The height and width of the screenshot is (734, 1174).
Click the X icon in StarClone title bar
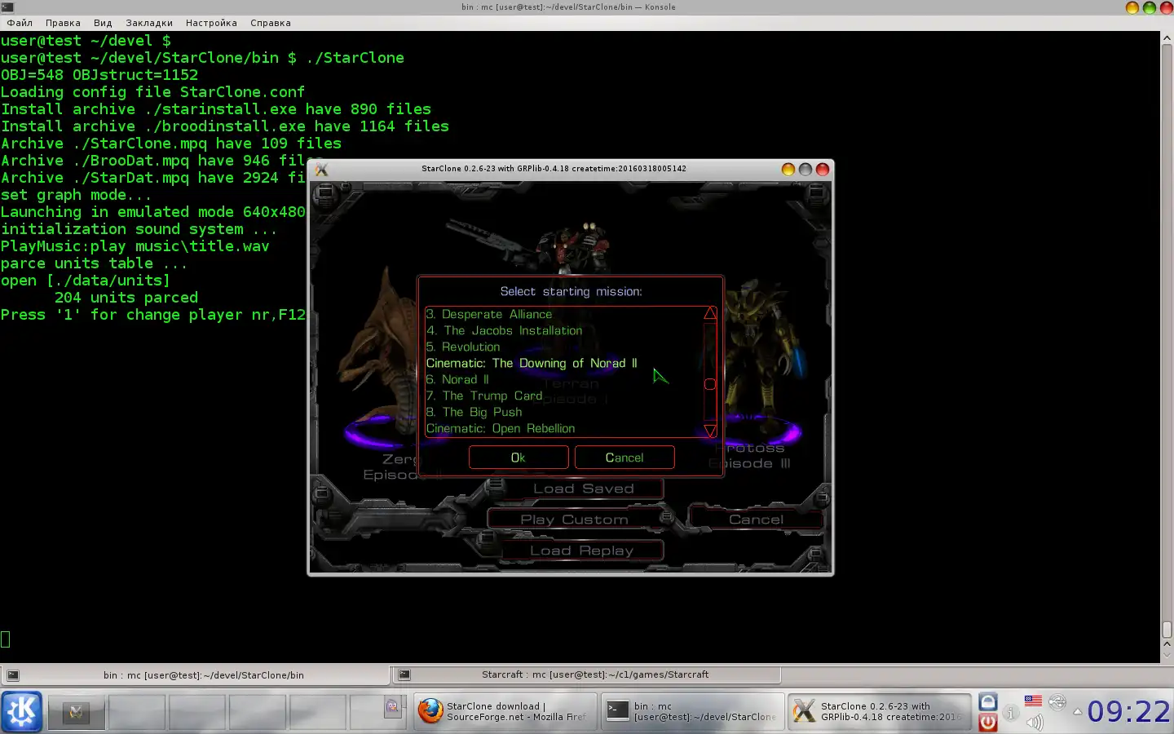click(x=322, y=170)
